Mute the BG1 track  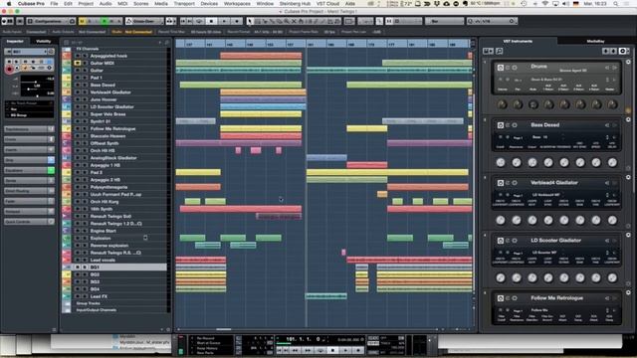pyautogui.click(x=78, y=268)
